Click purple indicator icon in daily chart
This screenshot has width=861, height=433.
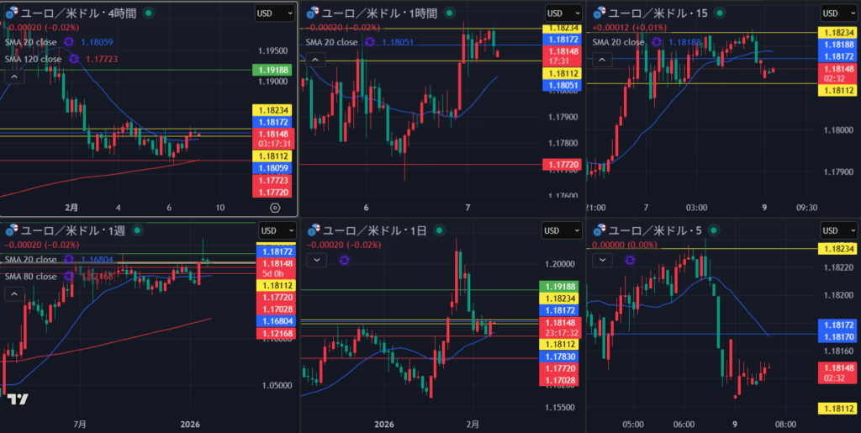(x=344, y=261)
